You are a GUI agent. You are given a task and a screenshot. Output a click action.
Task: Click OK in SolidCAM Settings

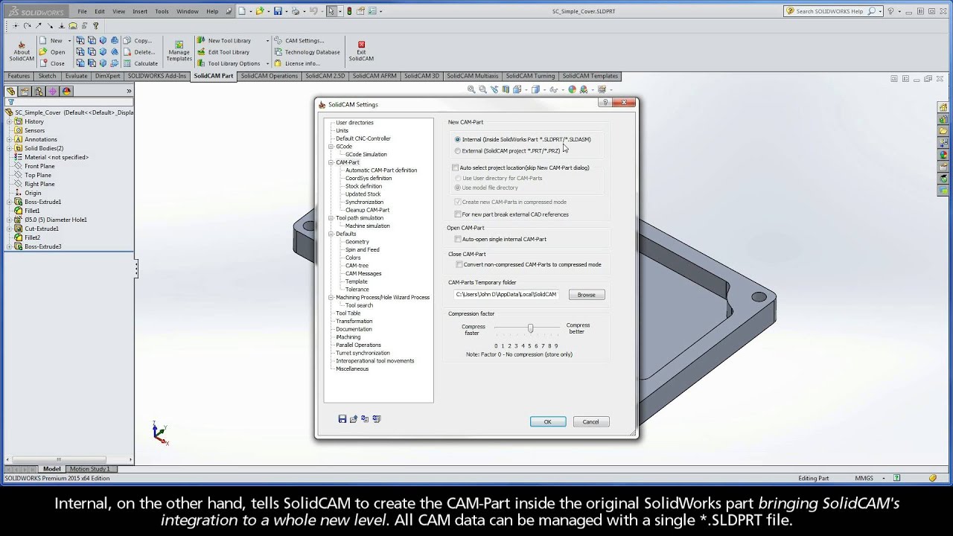(548, 421)
